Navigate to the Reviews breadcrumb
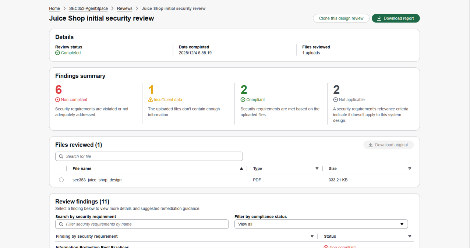The height and width of the screenshot is (248, 470). pyautogui.click(x=124, y=8)
